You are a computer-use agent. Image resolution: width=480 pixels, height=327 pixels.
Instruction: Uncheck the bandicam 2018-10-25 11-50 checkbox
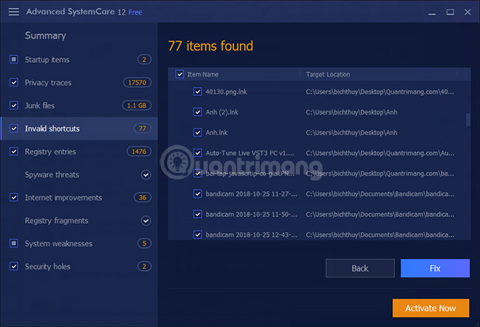click(198, 214)
